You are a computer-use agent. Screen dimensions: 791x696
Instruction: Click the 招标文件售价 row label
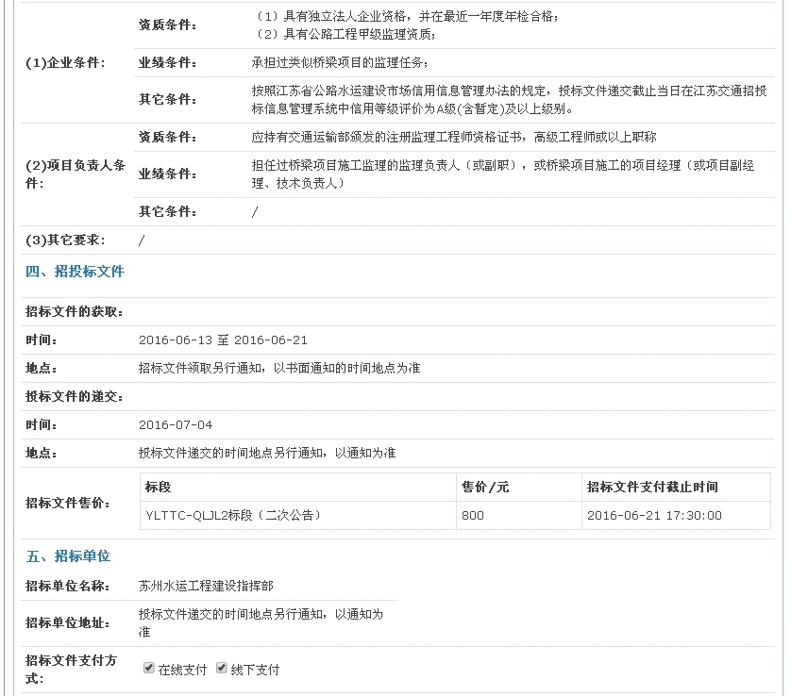click(68, 504)
